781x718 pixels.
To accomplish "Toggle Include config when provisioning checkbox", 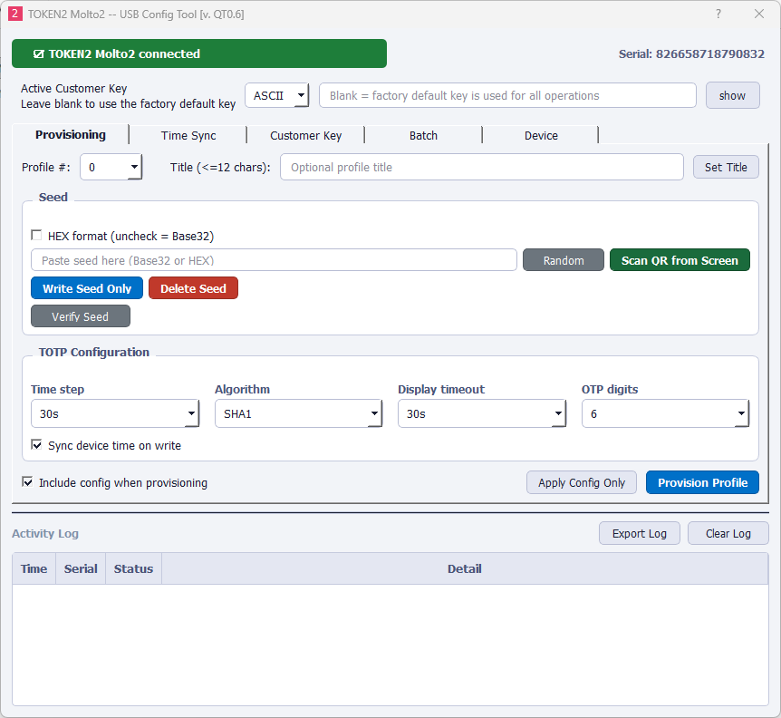I will (28, 482).
